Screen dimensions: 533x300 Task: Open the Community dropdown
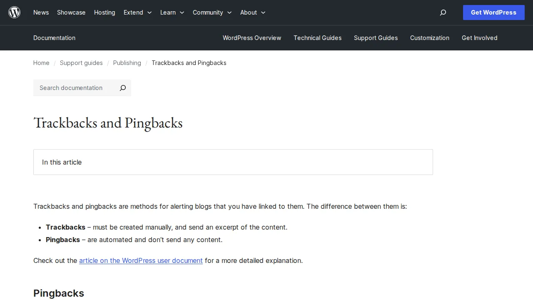tap(212, 12)
